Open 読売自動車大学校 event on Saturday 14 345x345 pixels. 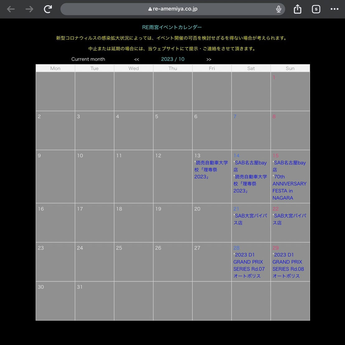click(250, 184)
